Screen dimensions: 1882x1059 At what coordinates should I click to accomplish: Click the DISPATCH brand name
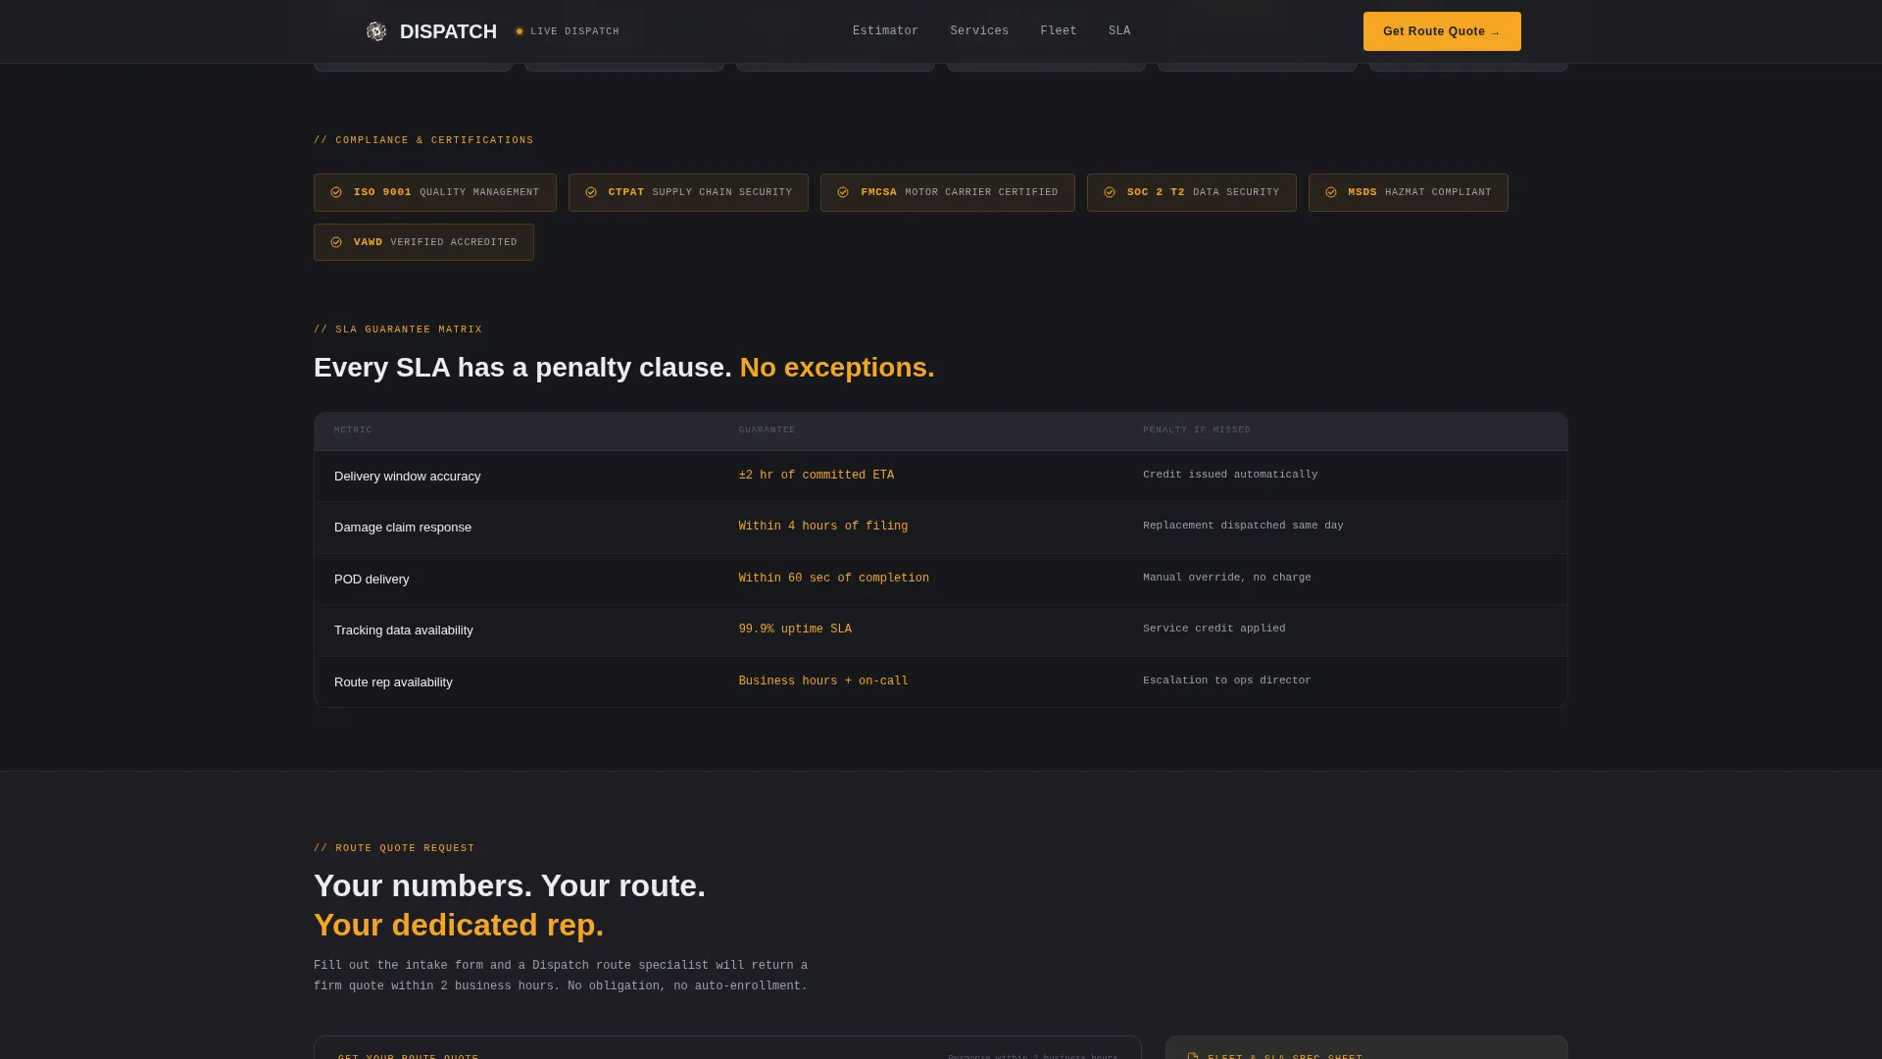pyautogui.click(x=448, y=31)
